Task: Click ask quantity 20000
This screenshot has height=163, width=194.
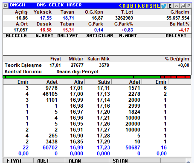Action: tap(133, 124)
